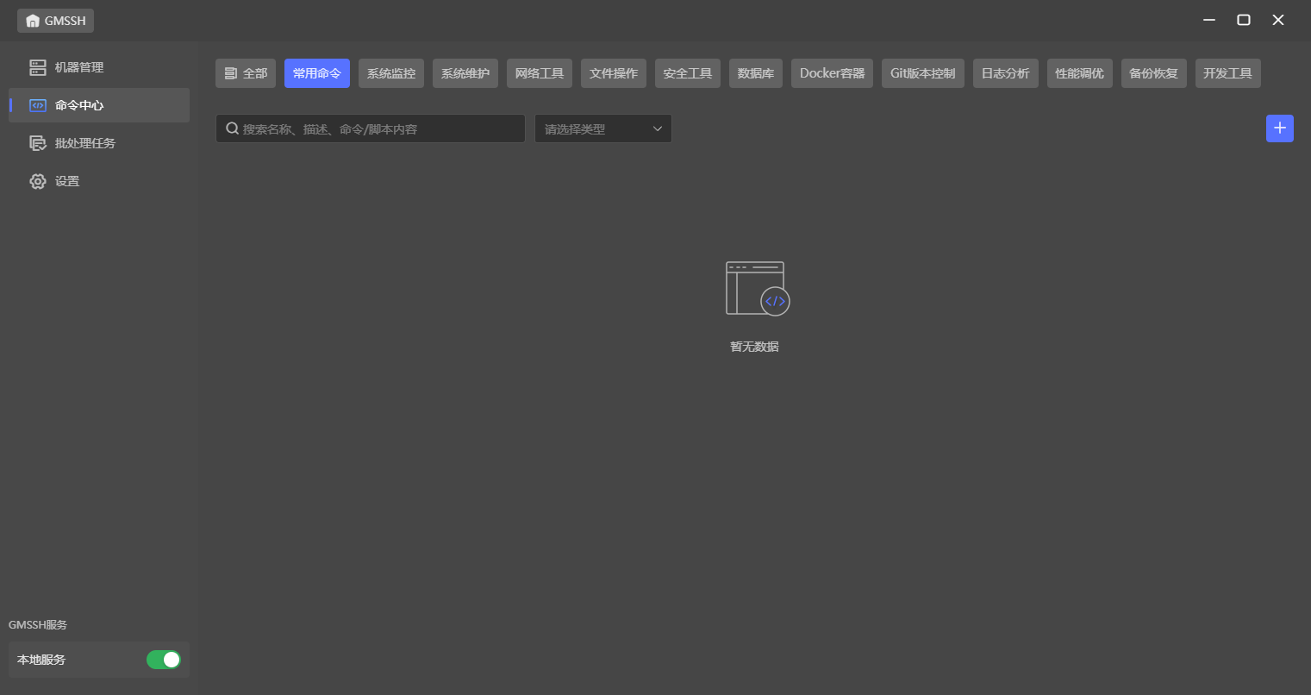
Task: Open the Git版本控制 category tab
Action: pyautogui.click(x=922, y=73)
